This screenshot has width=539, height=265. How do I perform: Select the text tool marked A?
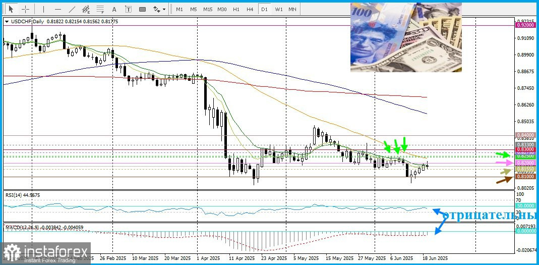point(114,9)
